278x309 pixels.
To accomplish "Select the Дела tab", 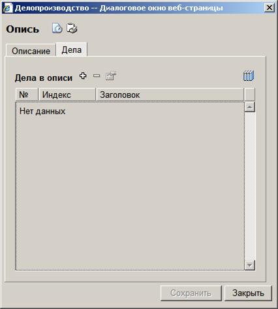I will pyautogui.click(x=72, y=50).
